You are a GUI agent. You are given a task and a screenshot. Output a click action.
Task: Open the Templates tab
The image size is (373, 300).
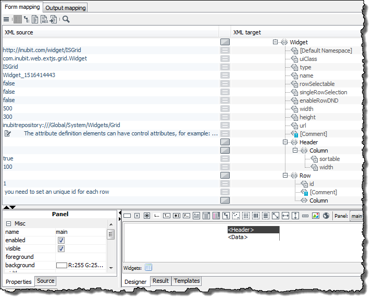[186, 281]
